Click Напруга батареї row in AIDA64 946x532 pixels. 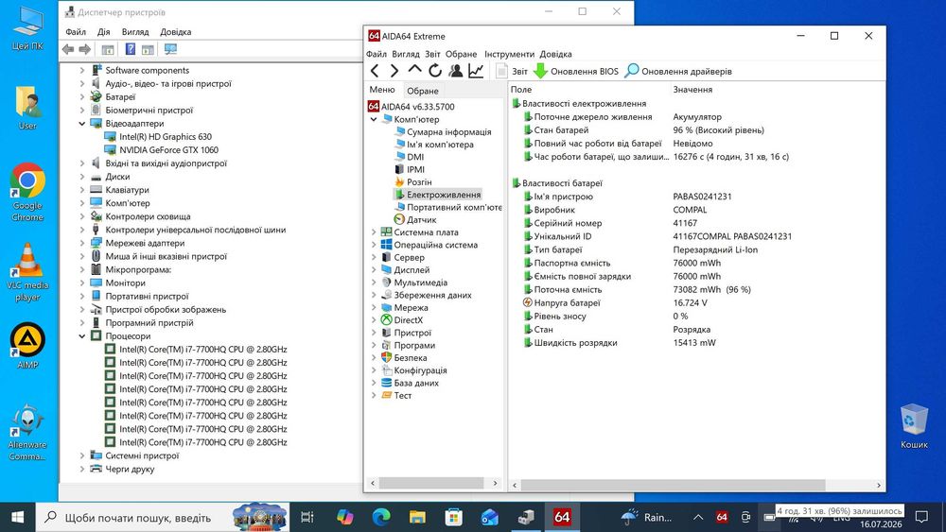point(567,303)
